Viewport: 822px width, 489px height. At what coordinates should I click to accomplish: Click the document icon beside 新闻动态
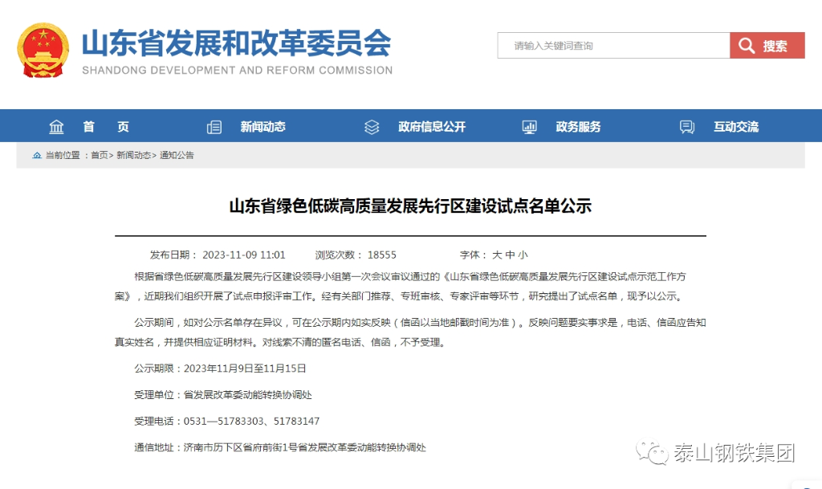(x=214, y=127)
